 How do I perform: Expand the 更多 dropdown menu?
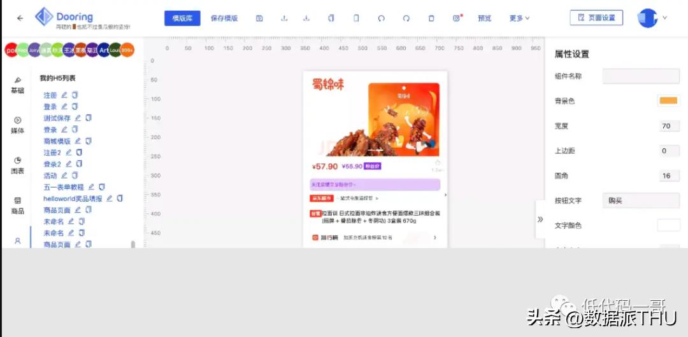click(x=519, y=18)
